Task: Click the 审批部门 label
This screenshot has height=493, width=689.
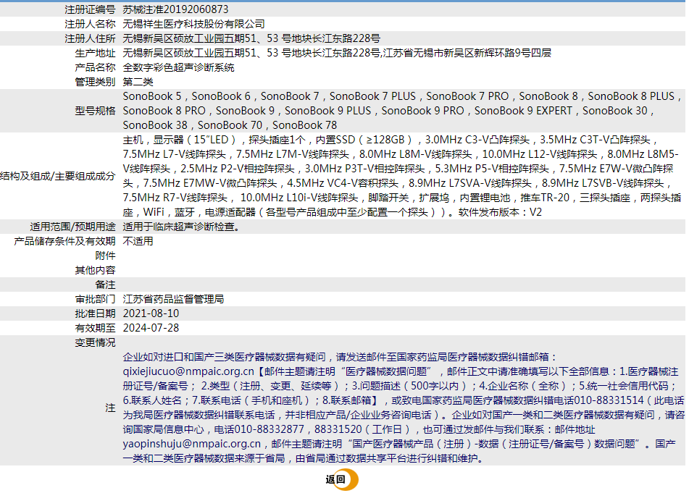Action: pyautogui.click(x=96, y=299)
